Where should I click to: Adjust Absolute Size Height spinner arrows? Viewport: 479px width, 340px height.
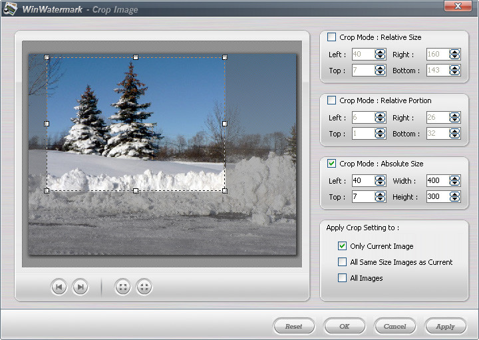coord(454,197)
